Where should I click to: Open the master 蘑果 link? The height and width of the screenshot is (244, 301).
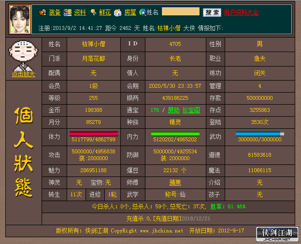tap(175, 183)
